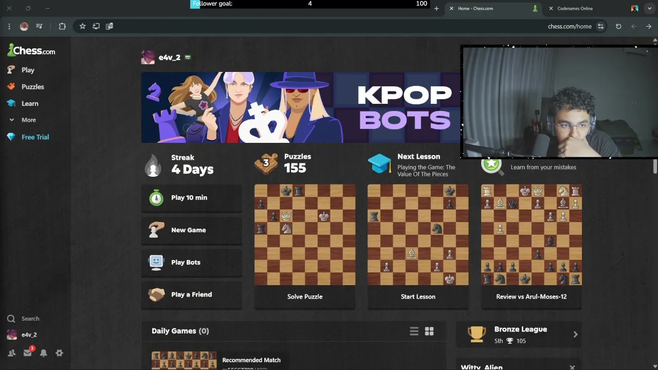
Task: Open the Solve Puzzle chessboard preview
Action: click(x=305, y=235)
